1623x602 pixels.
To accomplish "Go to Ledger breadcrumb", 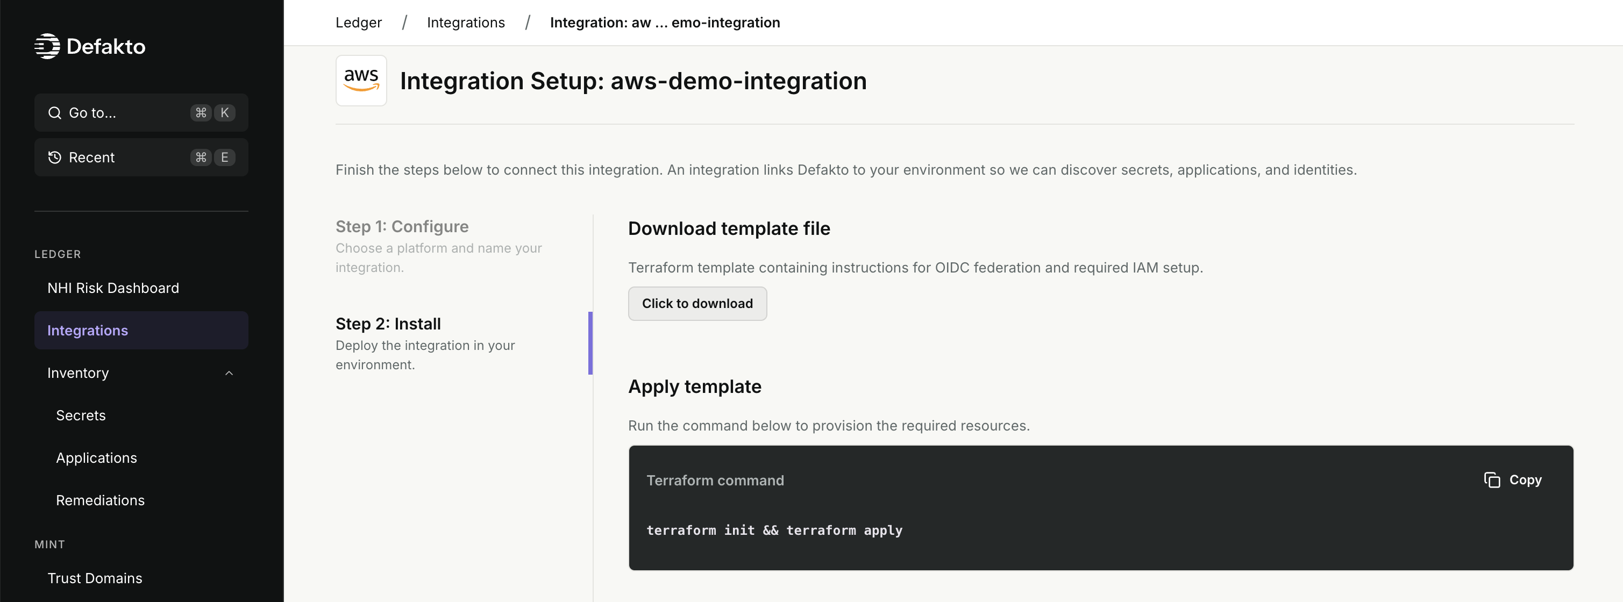I will (359, 23).
